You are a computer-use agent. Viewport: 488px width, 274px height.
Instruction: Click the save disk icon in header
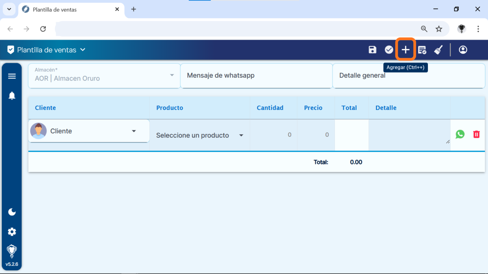tap(372, 50)
